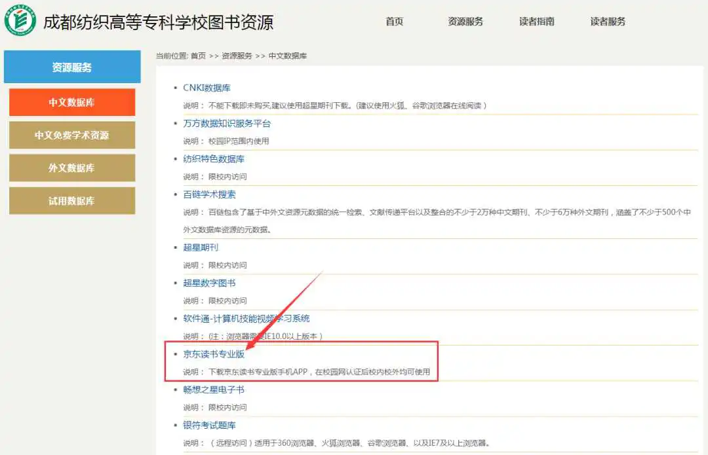This screenshot has width=708, height=455.
Task: Select 中文免费学术资源 in the sidebar
Action: point(72,136)
